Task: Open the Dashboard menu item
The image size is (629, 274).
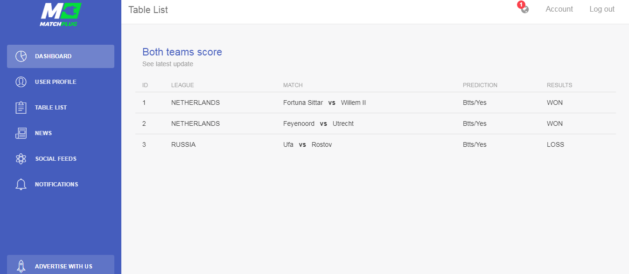Action: pos(53,56)
